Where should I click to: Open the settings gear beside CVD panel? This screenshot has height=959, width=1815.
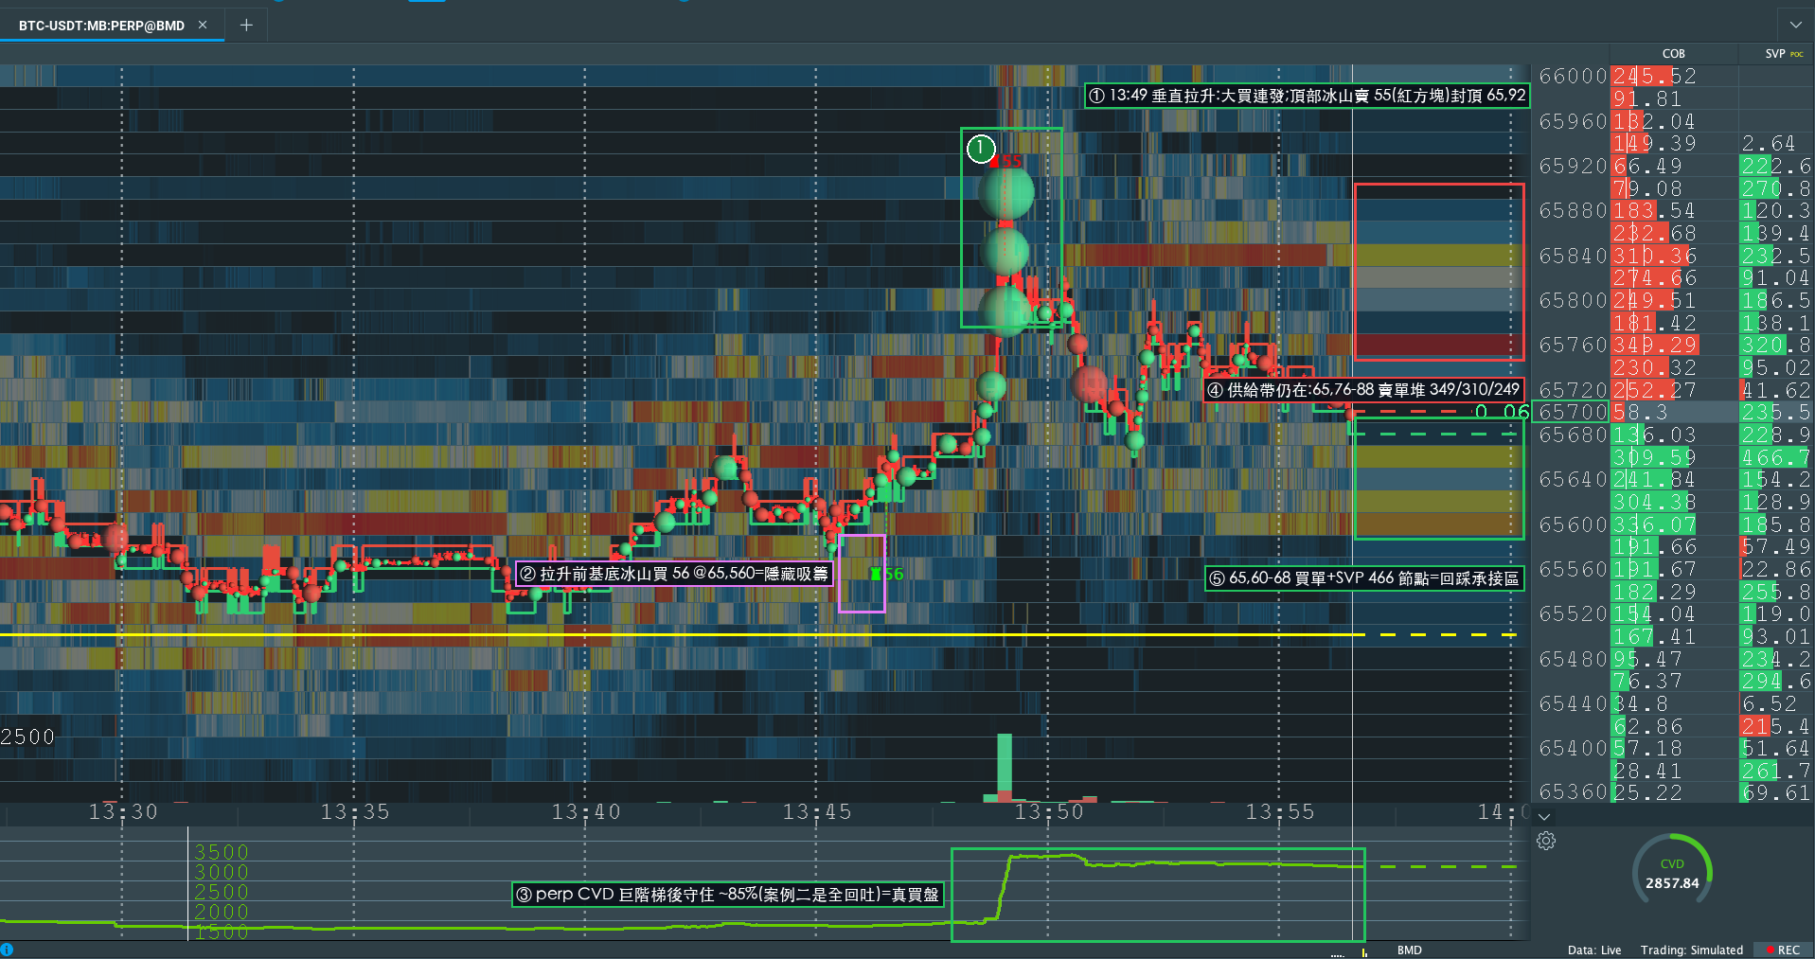point(1546,841)
